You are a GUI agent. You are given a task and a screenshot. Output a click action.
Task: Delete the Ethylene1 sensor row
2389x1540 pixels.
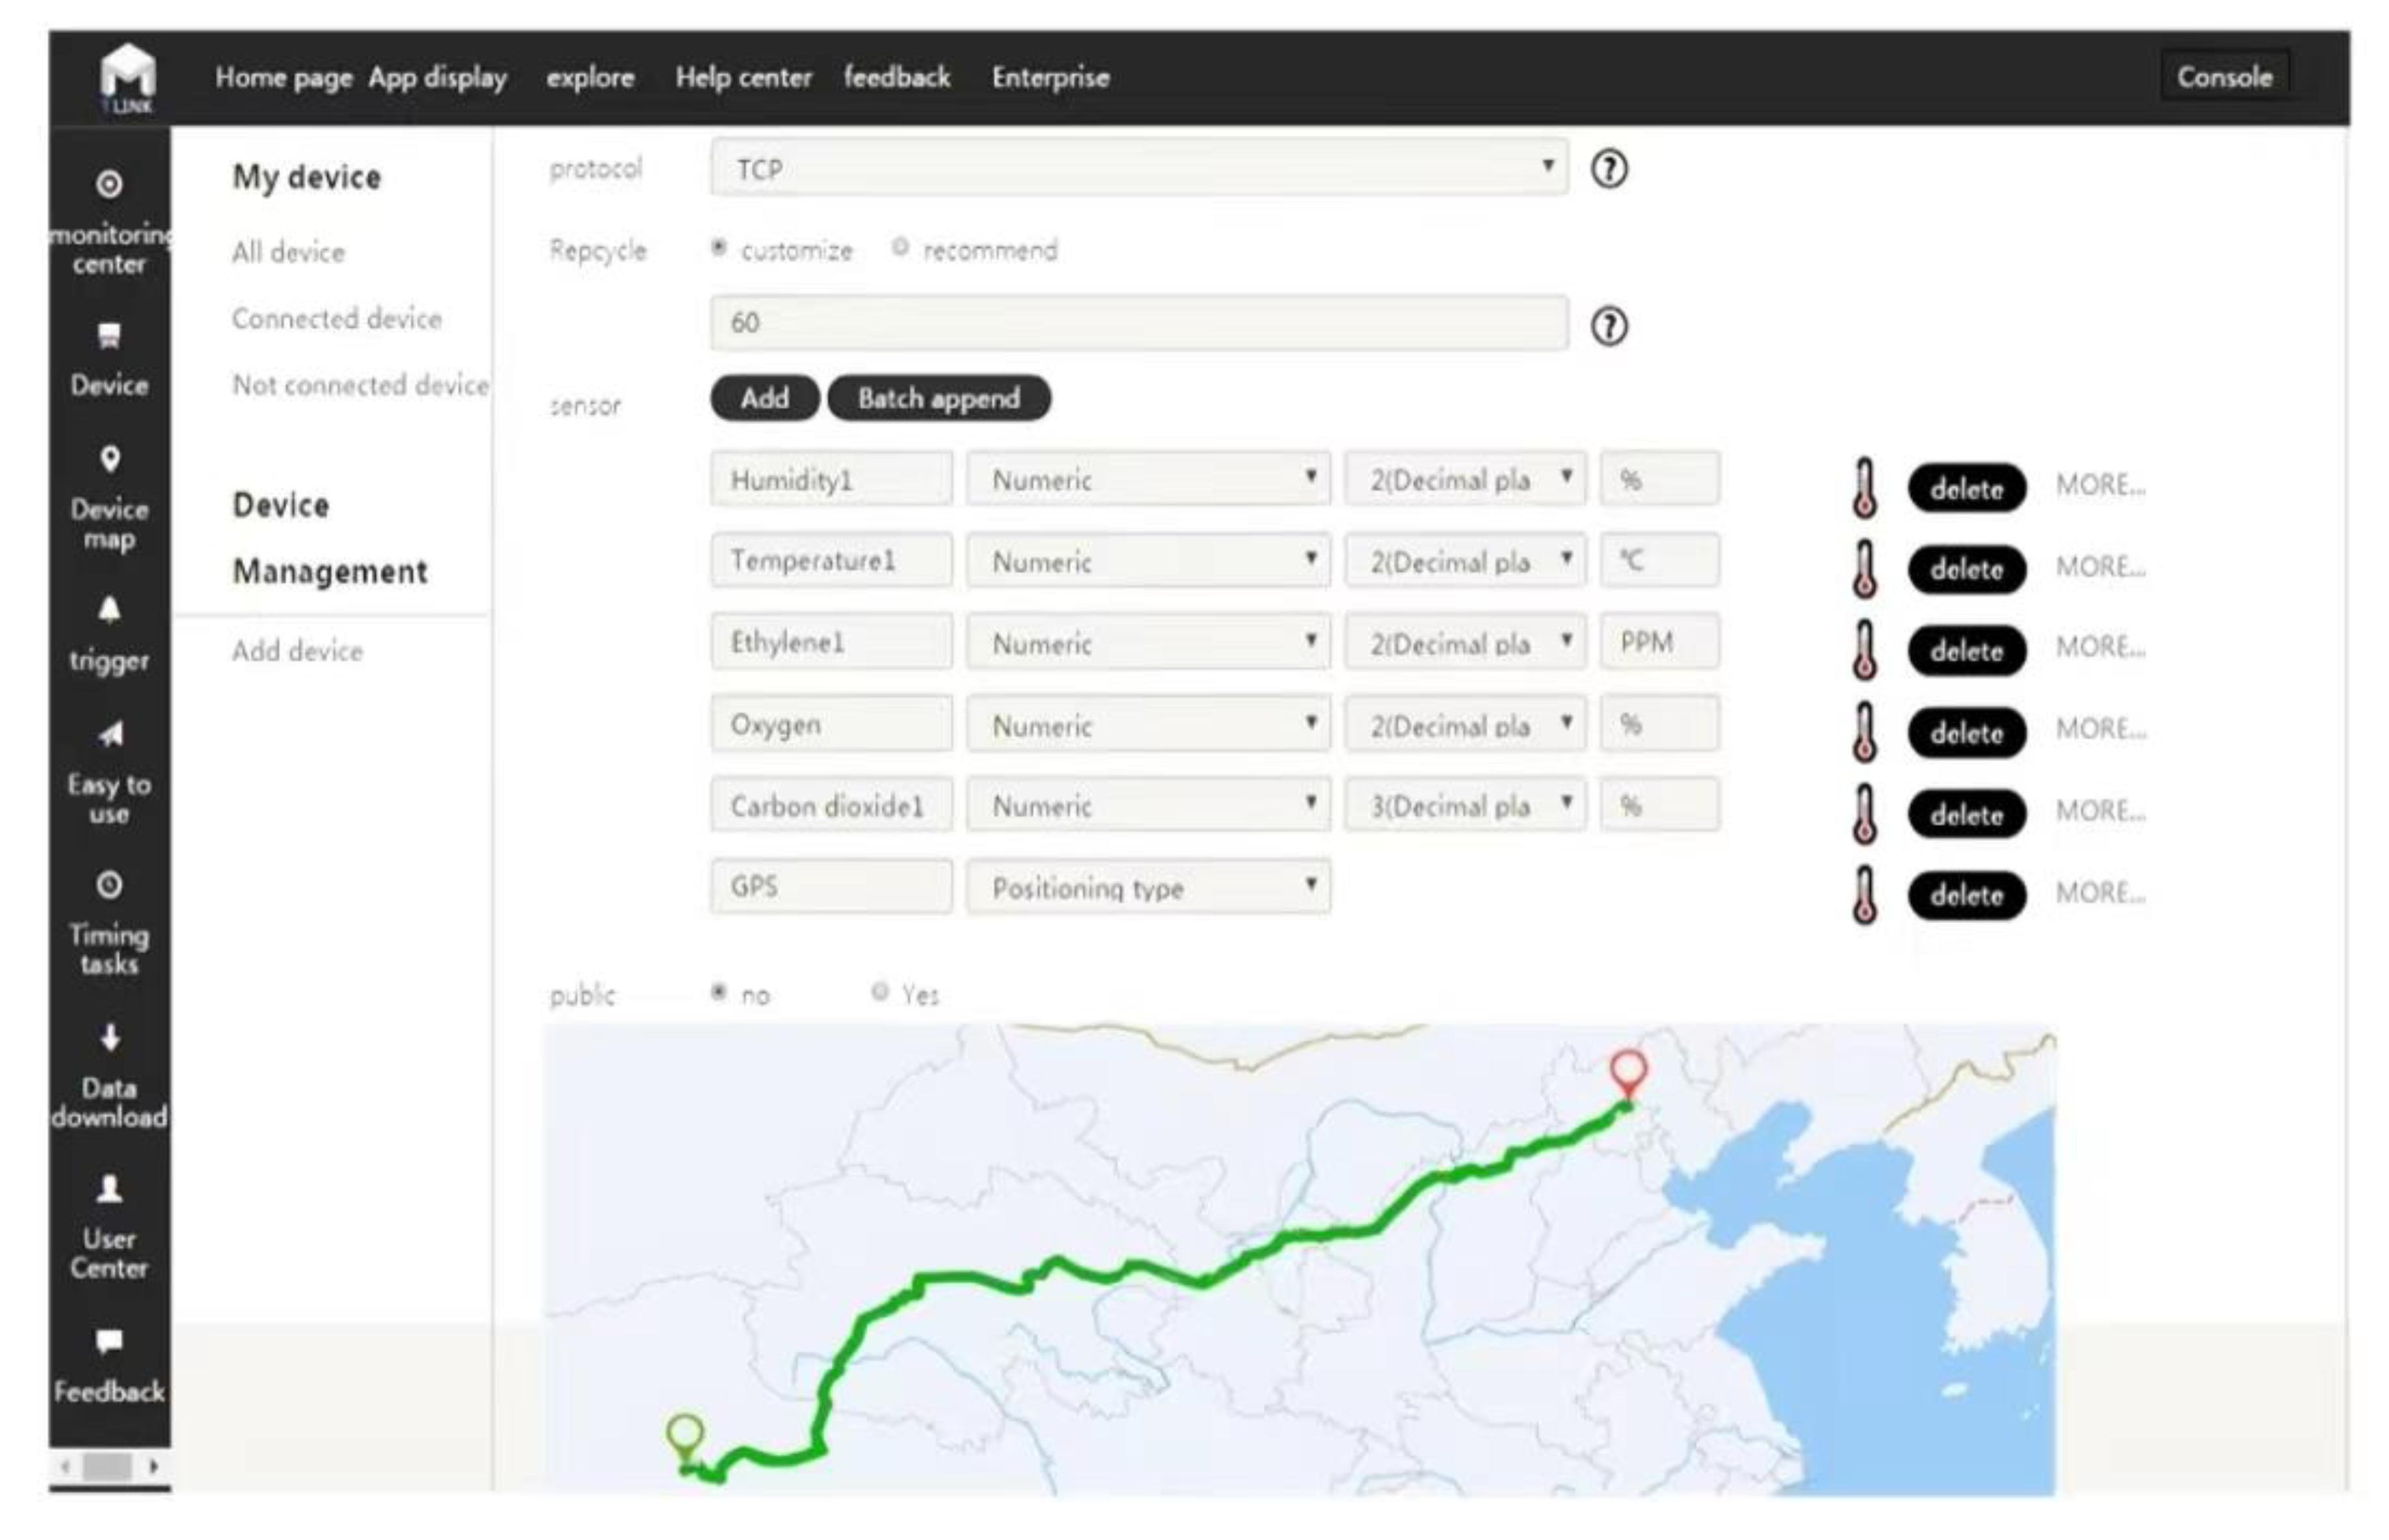1966,651
